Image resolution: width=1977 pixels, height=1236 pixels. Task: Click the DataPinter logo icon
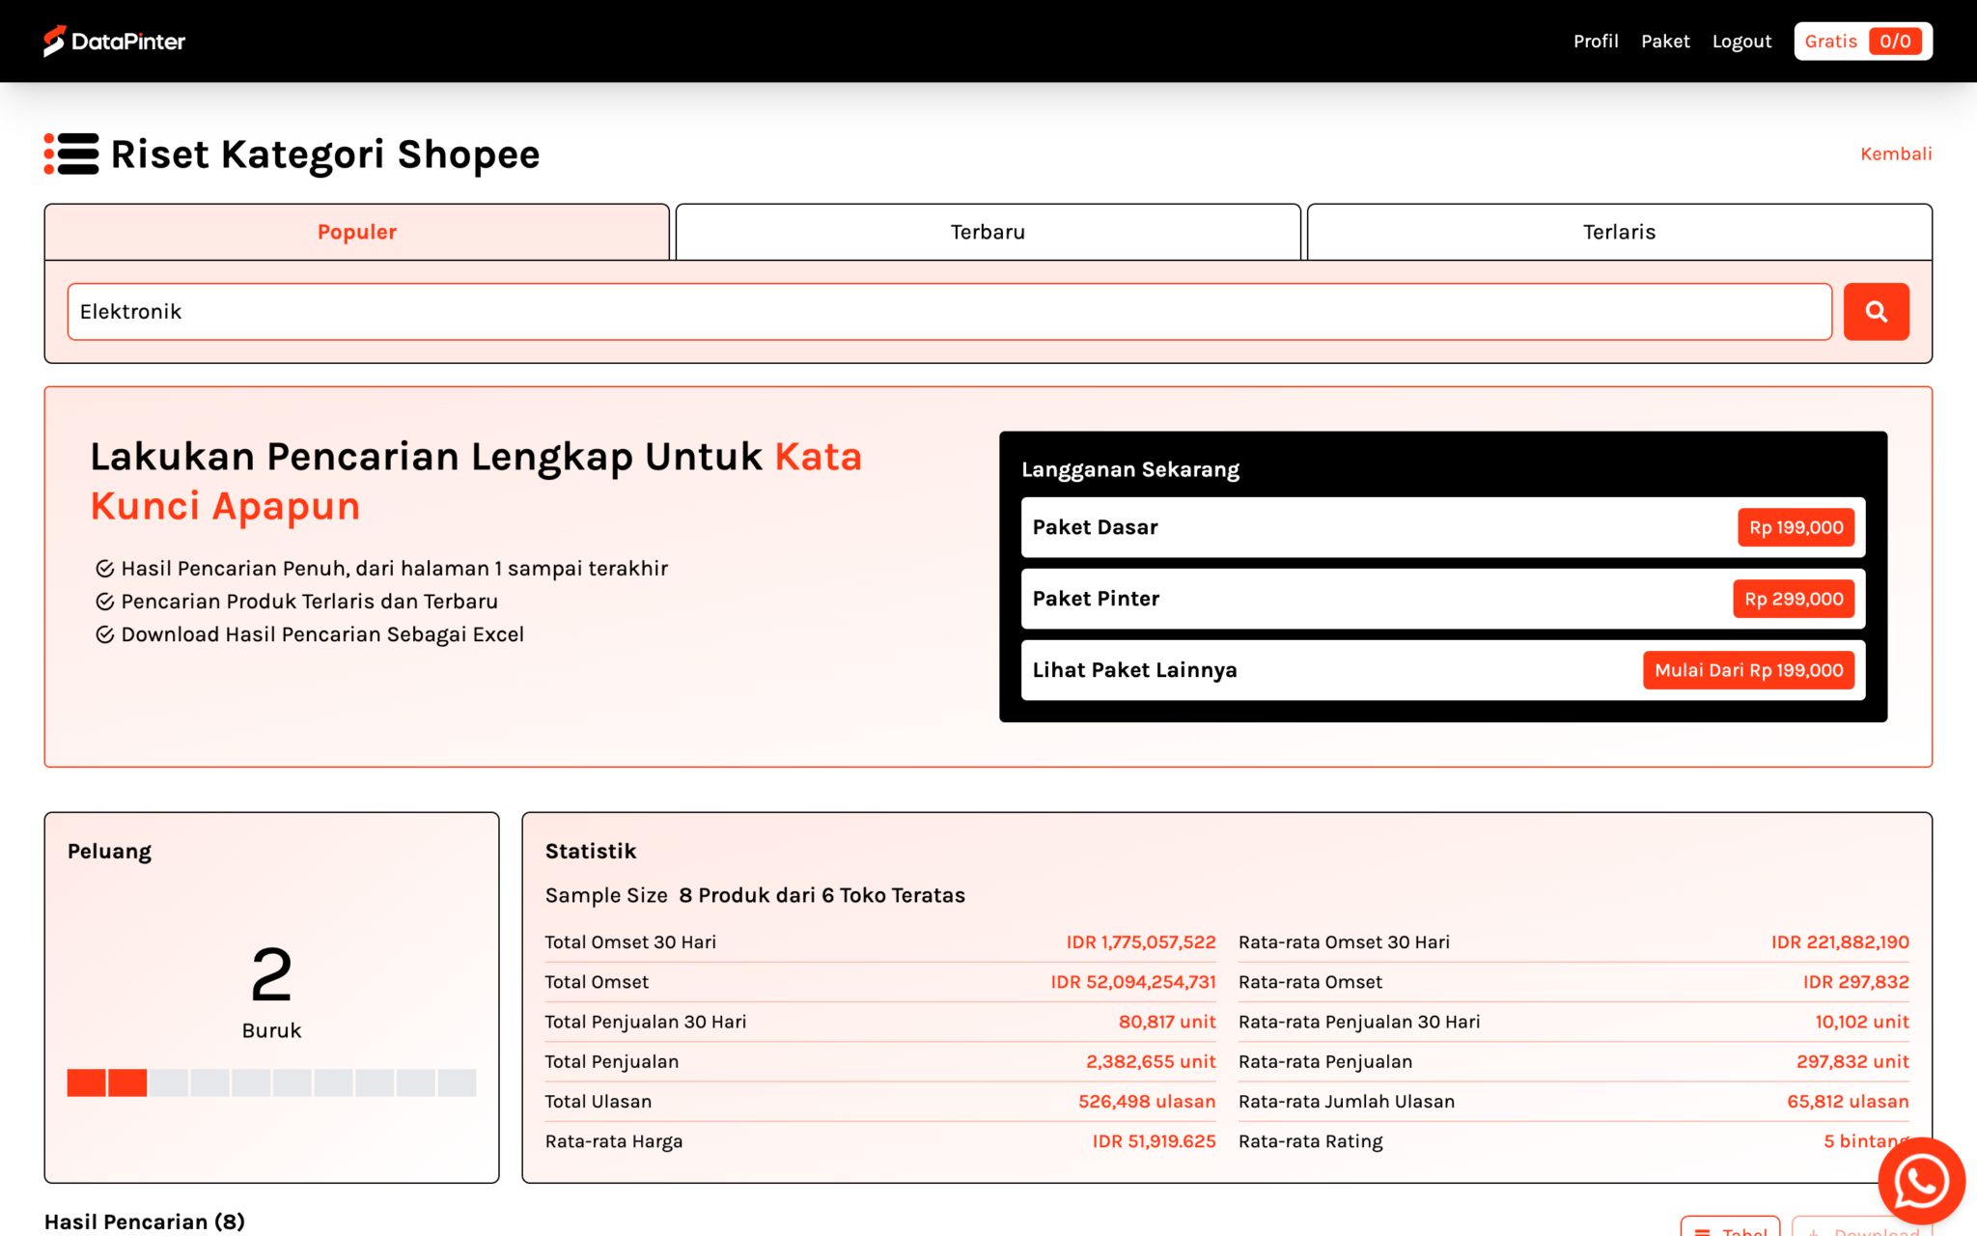tap(55, 41)
